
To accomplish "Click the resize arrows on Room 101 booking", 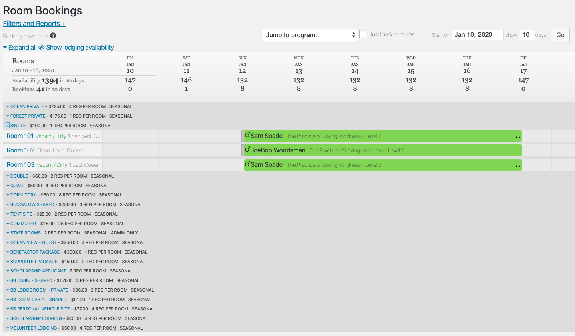I will pos(518,137).
